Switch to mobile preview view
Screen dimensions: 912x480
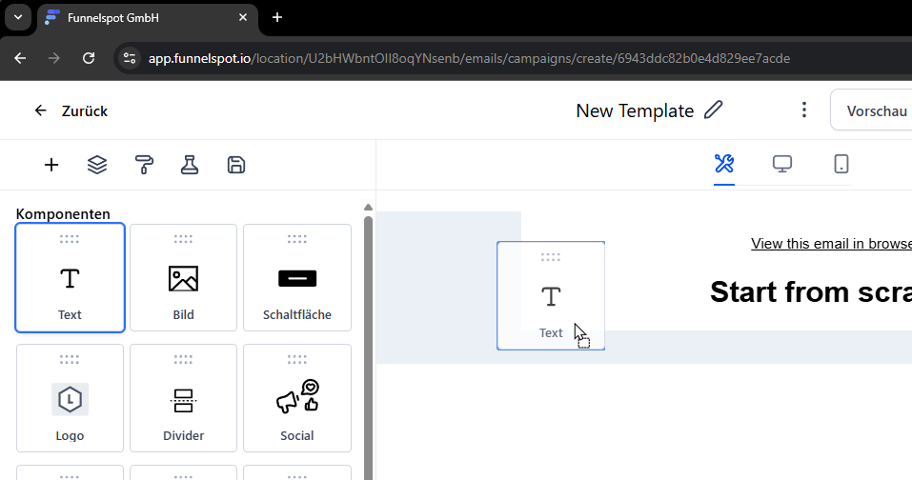point(841,164)
